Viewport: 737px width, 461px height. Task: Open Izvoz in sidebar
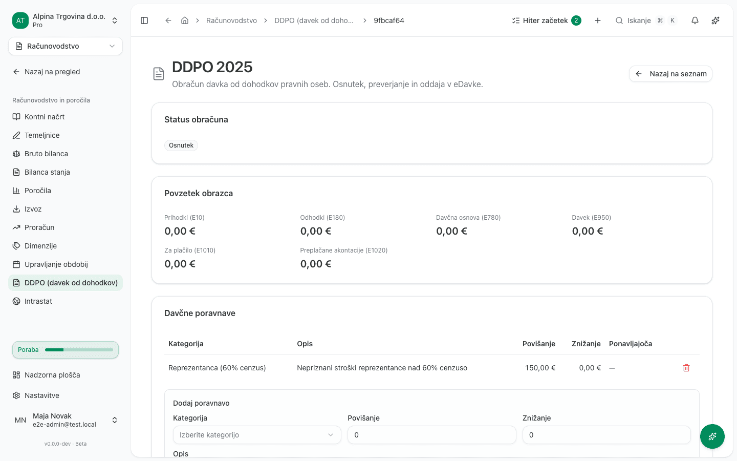[x=66, y=209]
